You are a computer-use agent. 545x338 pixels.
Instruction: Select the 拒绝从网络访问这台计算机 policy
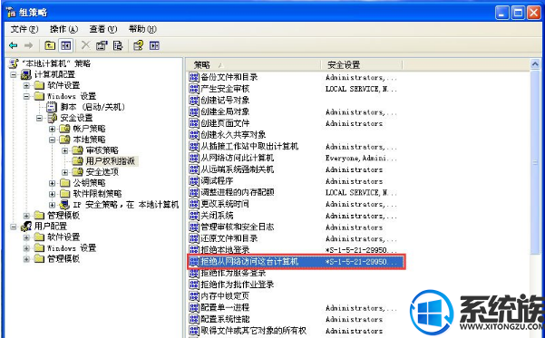coord(297,262)
